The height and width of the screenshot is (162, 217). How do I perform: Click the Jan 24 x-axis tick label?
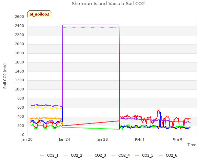pos(64,139)
